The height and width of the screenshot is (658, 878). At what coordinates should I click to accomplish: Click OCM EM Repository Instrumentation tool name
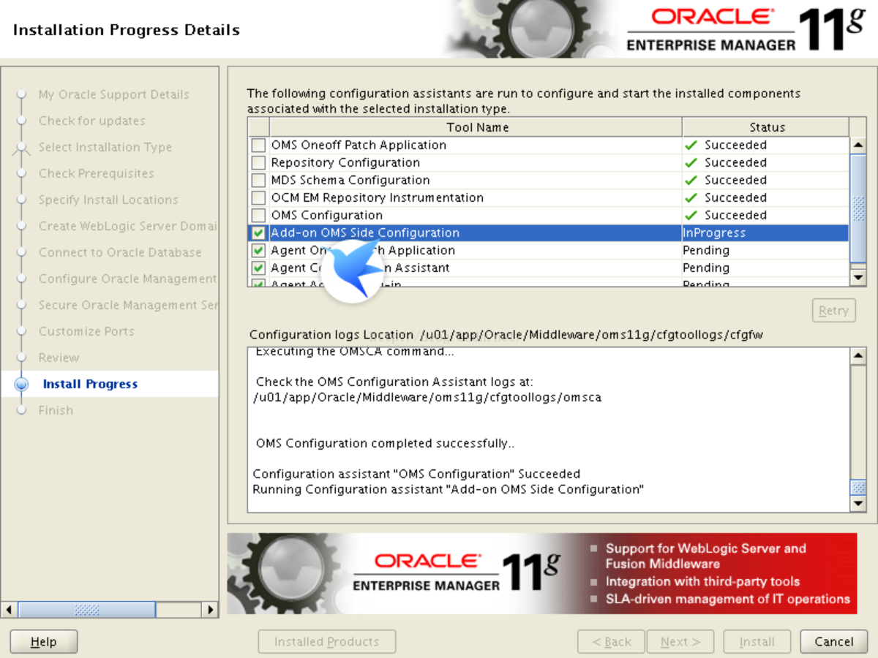(377, 197)
